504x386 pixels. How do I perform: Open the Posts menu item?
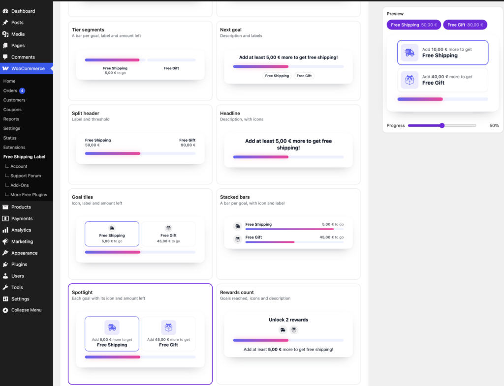click(27, 23)
